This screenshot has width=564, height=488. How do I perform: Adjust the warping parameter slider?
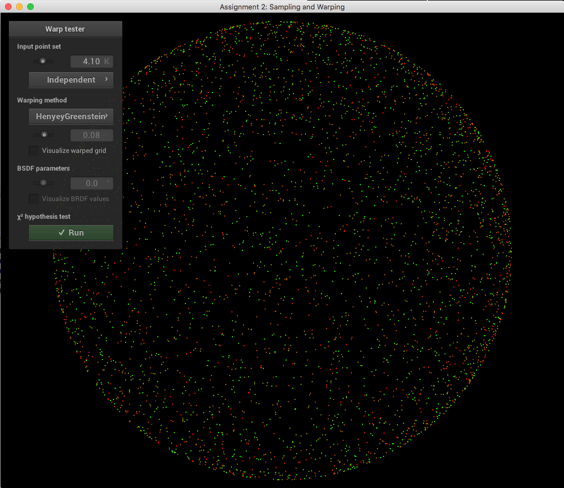coord(43,135)
